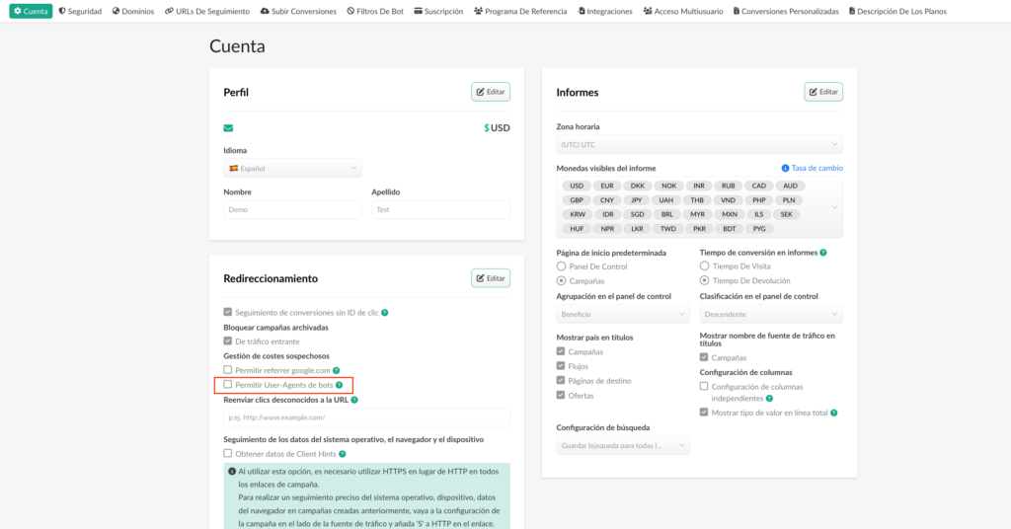Open Descripción De Los Planos tab
Image resolution: width=1011 pixels, height=529 pixels.
click(x=897, y=11)
